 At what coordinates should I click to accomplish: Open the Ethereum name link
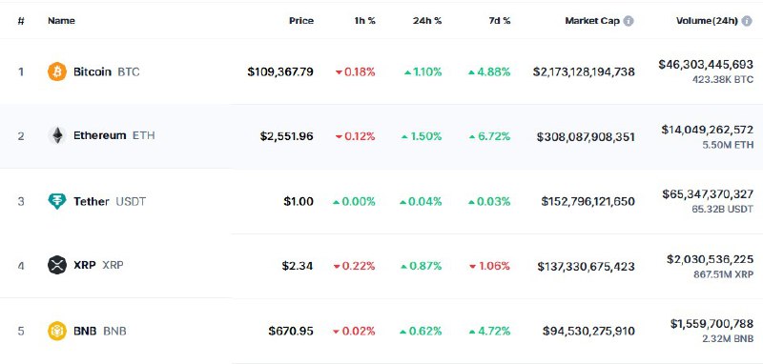(100, 135)
